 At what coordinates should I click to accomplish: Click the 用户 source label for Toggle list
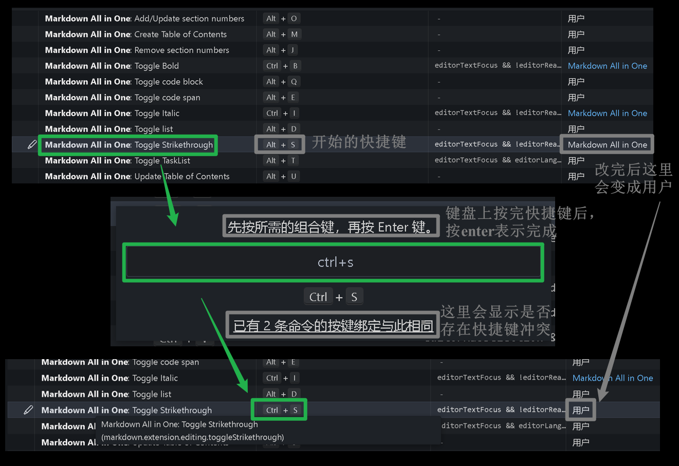576,129
